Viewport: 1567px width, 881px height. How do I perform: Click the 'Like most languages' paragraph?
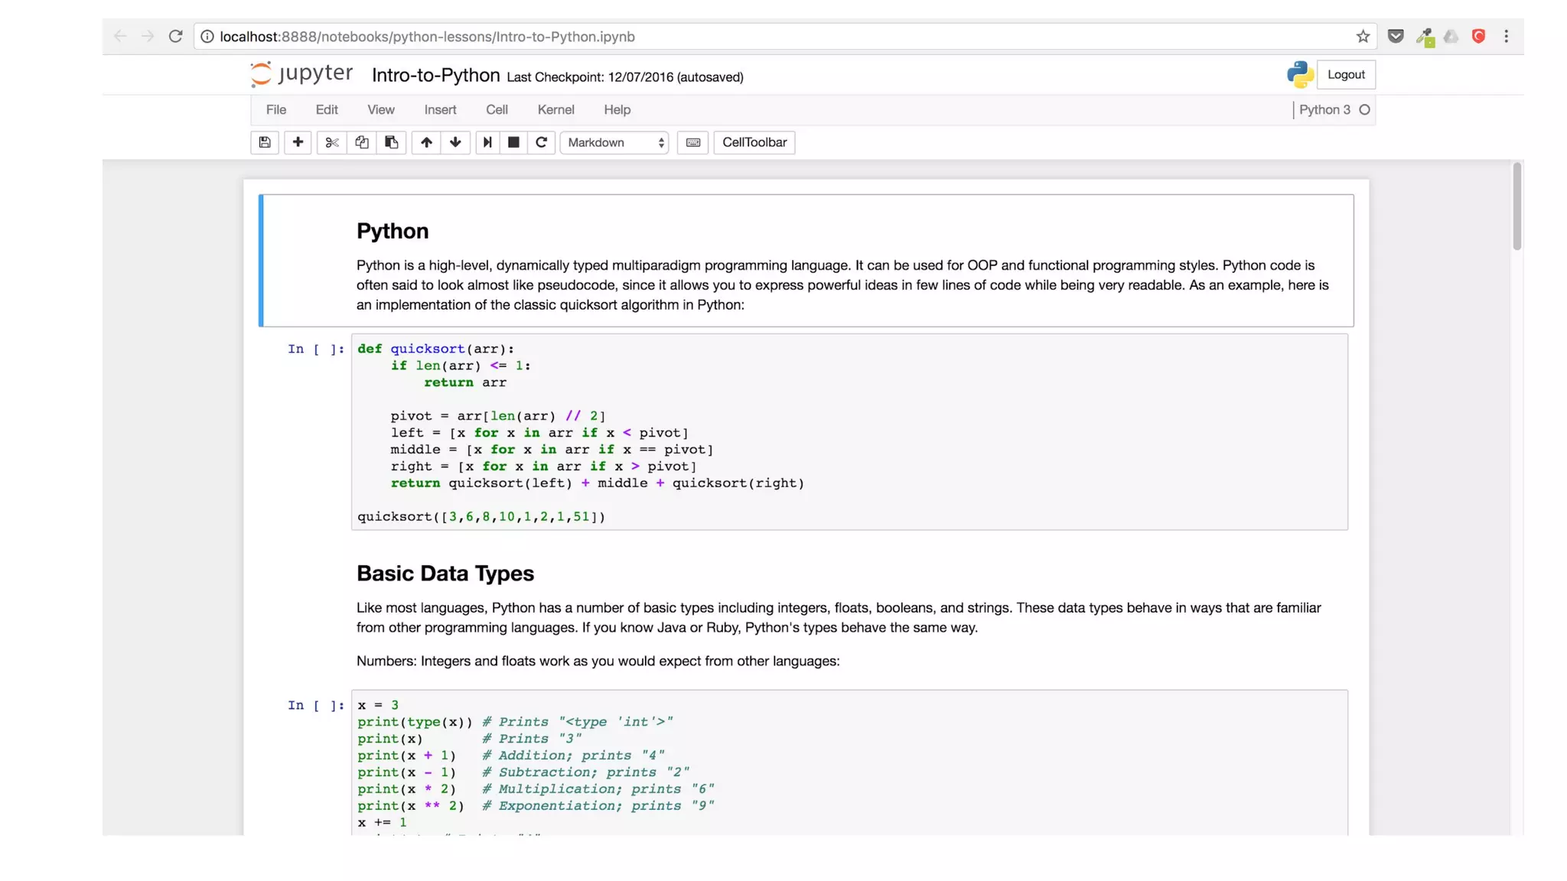[839, 618]
